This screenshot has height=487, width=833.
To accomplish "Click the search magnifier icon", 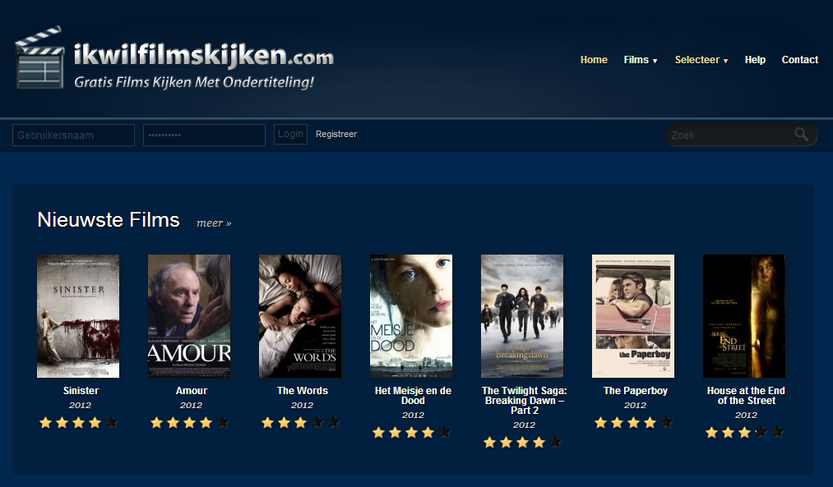I will click(801, 134).
